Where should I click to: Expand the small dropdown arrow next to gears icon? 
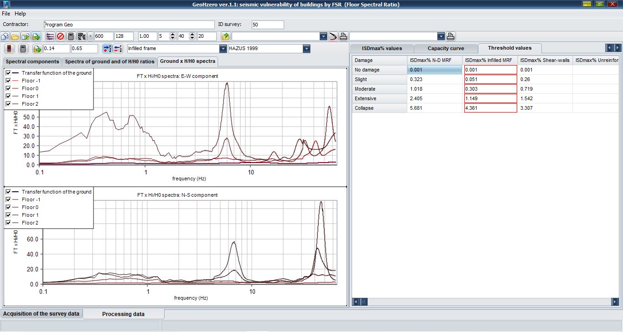tap(90, 36)
